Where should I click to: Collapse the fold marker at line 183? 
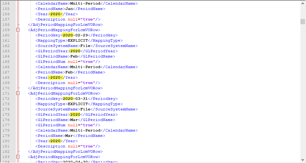coord(18,157)
